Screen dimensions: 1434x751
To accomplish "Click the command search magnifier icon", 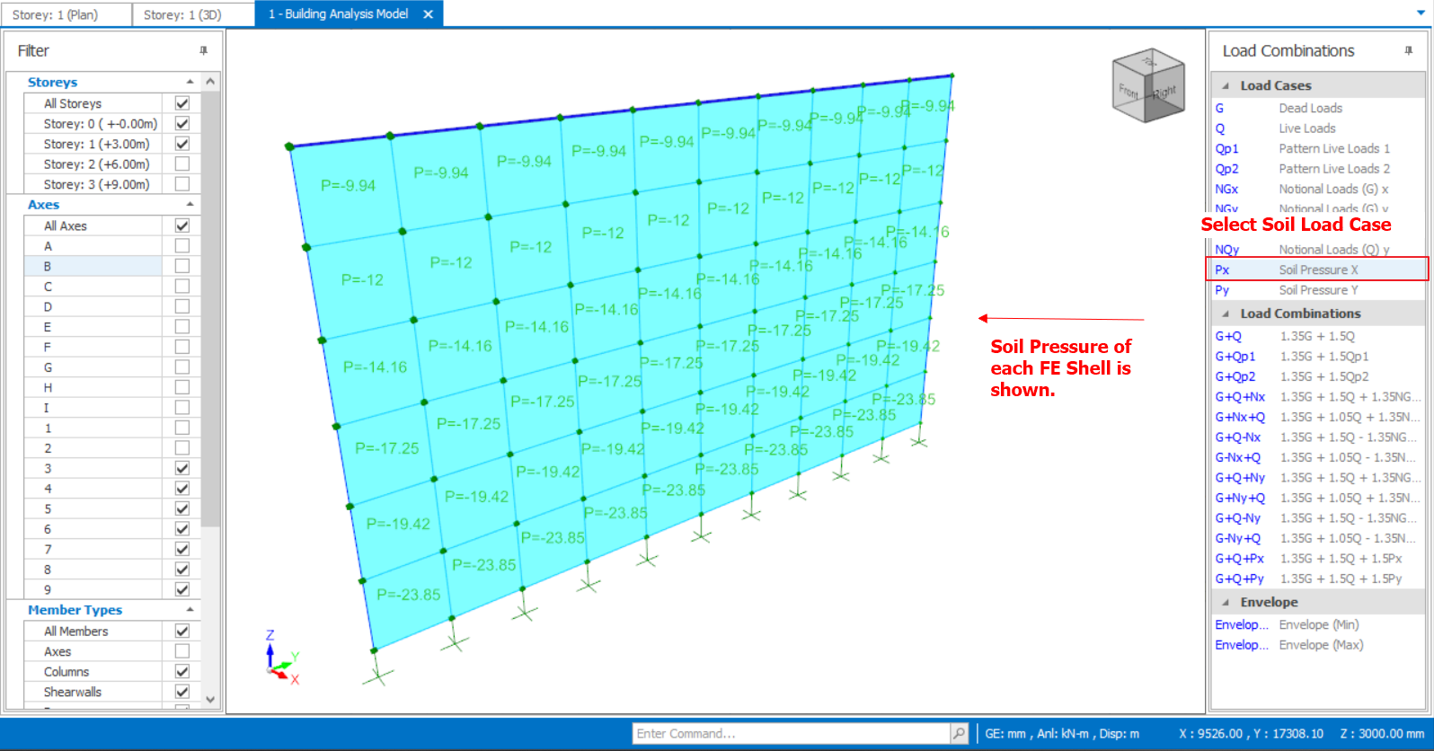I will pos(959,734).
